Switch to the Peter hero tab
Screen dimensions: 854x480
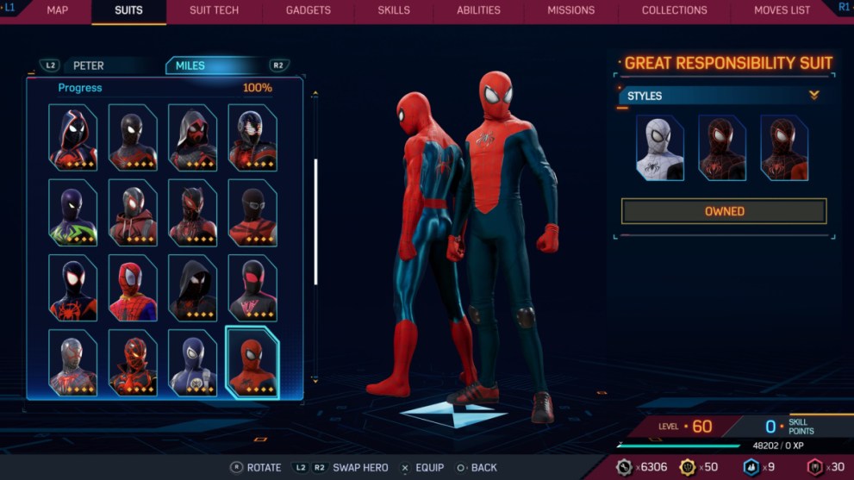click(x=88, y=65)
